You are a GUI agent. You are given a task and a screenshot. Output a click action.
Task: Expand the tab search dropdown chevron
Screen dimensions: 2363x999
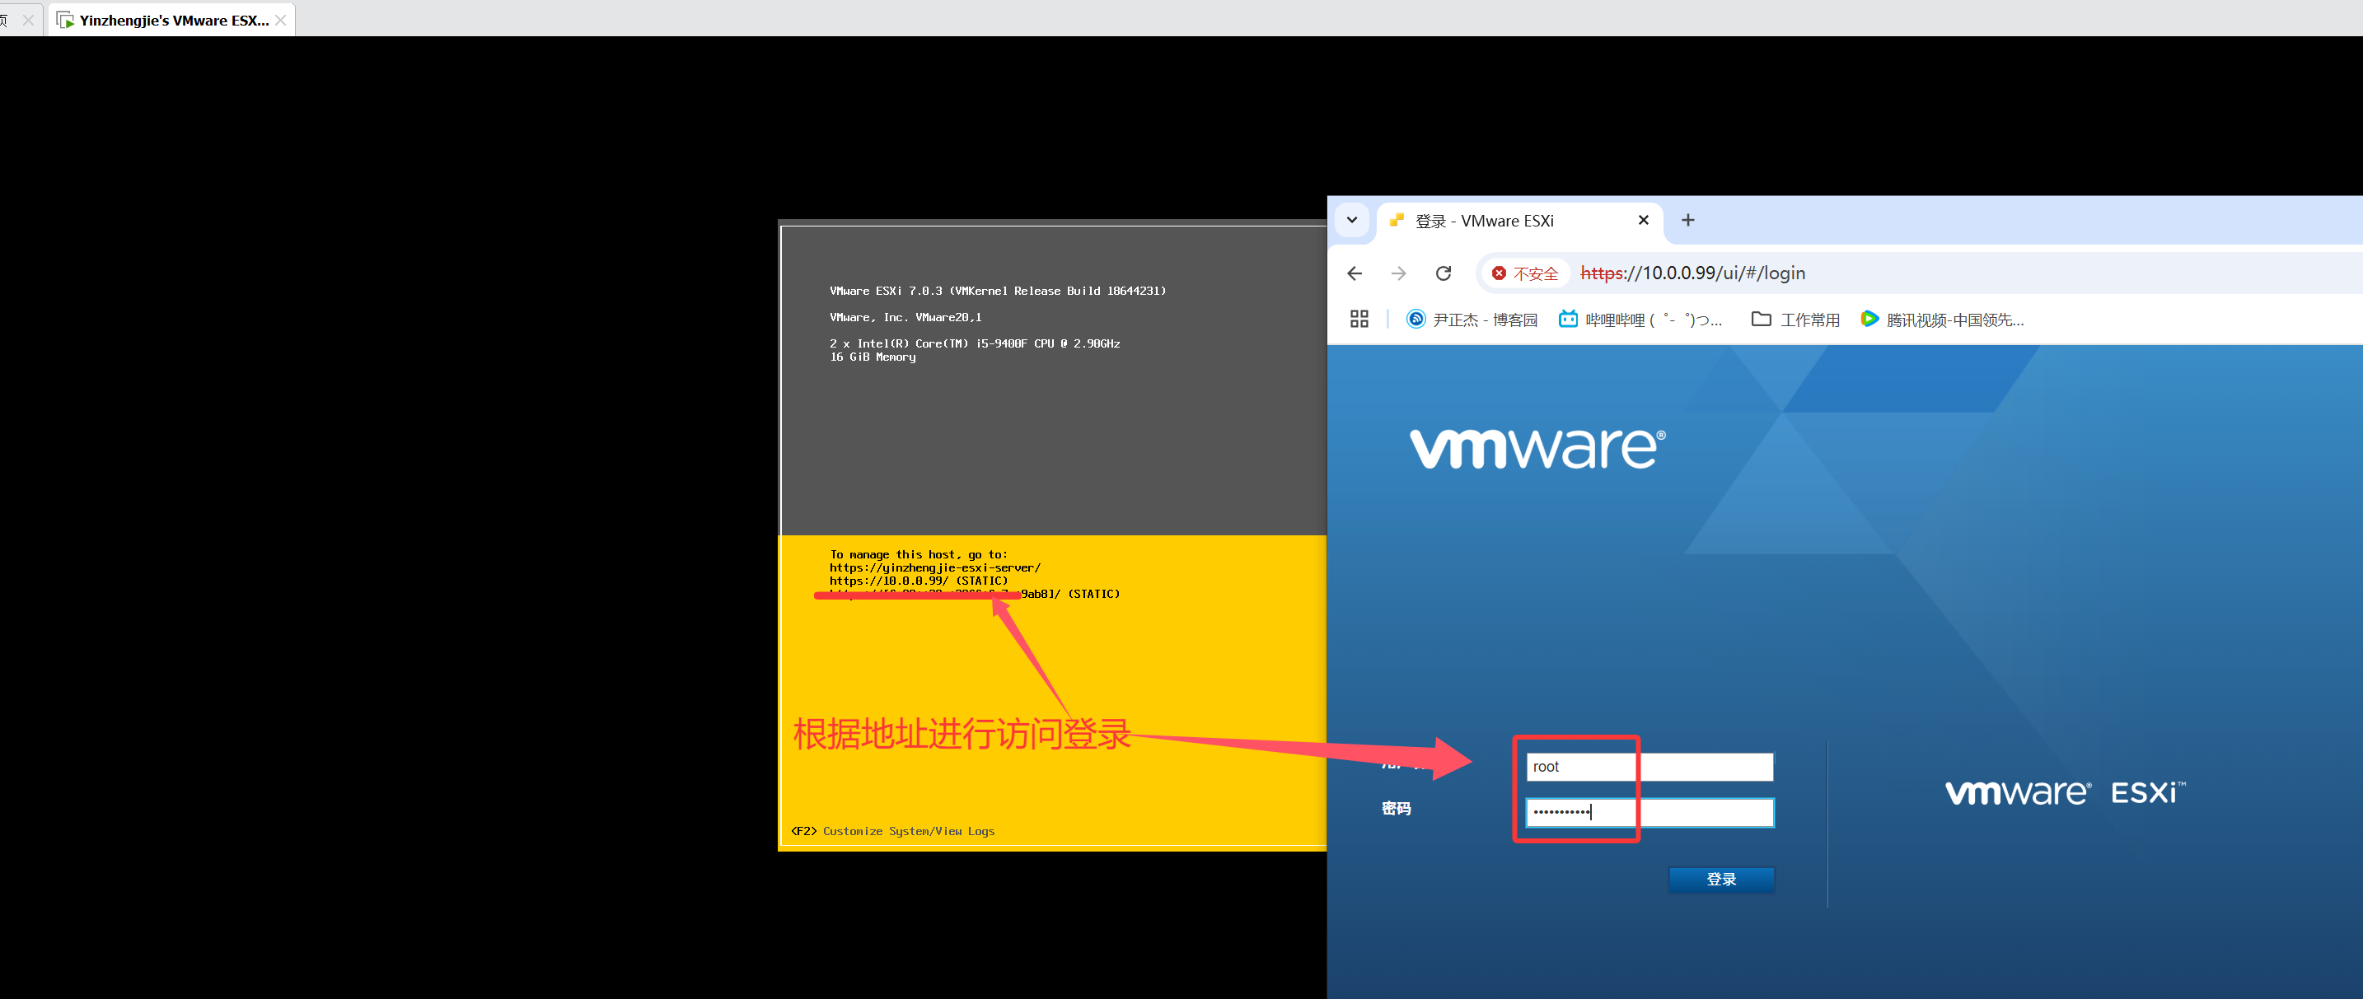click(1351, 220)
